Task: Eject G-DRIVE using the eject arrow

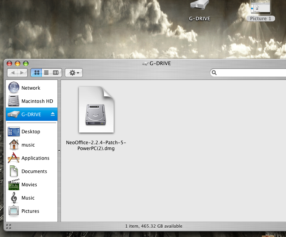Action: click(x=53, y=114)
